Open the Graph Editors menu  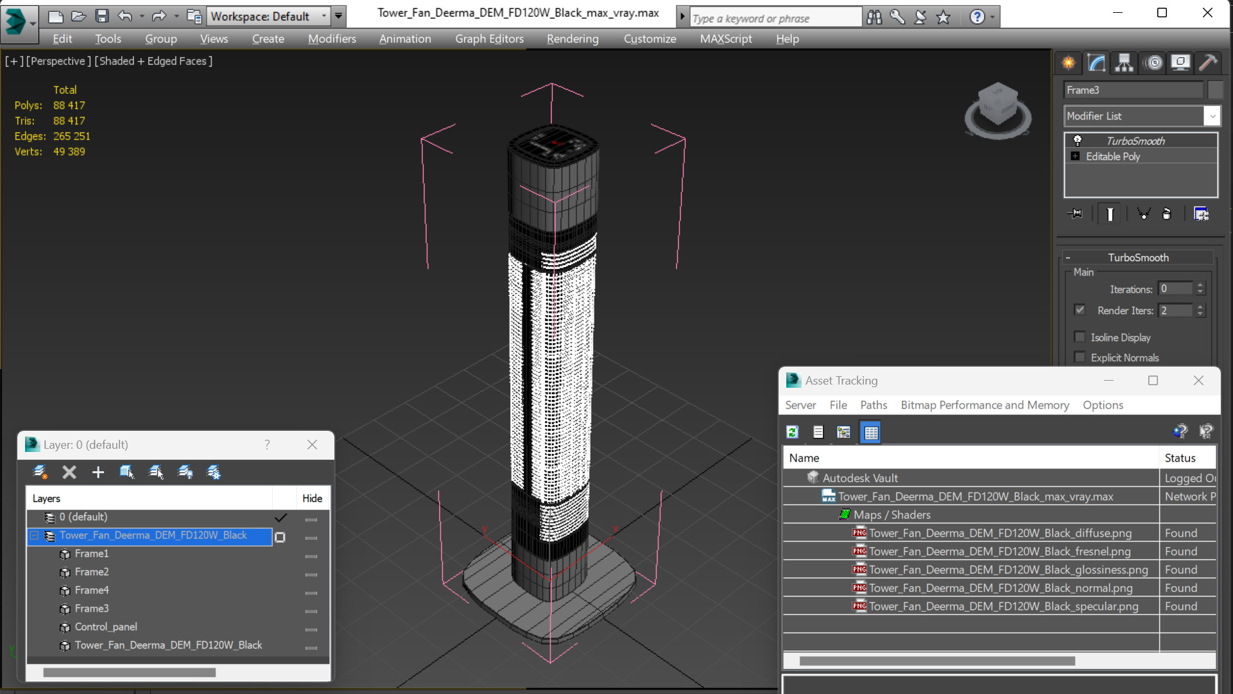[x=488, y=38]
